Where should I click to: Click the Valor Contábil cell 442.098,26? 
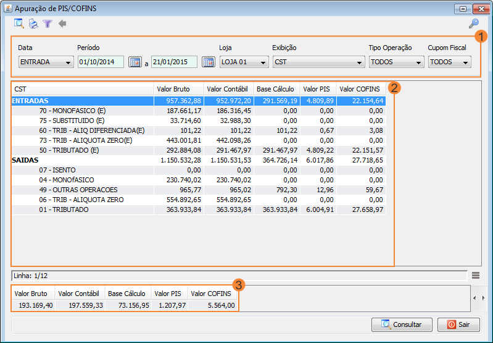click(228, 140)
